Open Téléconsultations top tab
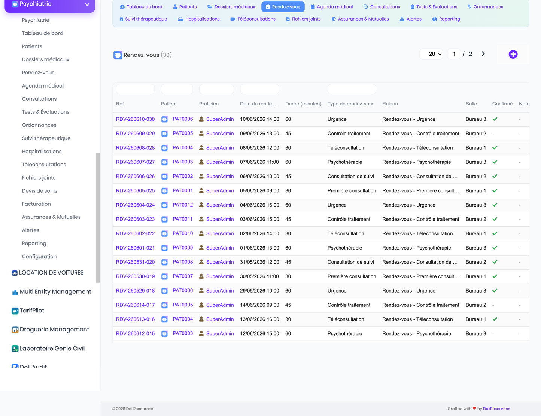 (x=253, y=19)
